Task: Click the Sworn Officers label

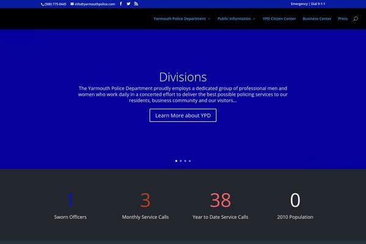Action: [x=70, y=217]
